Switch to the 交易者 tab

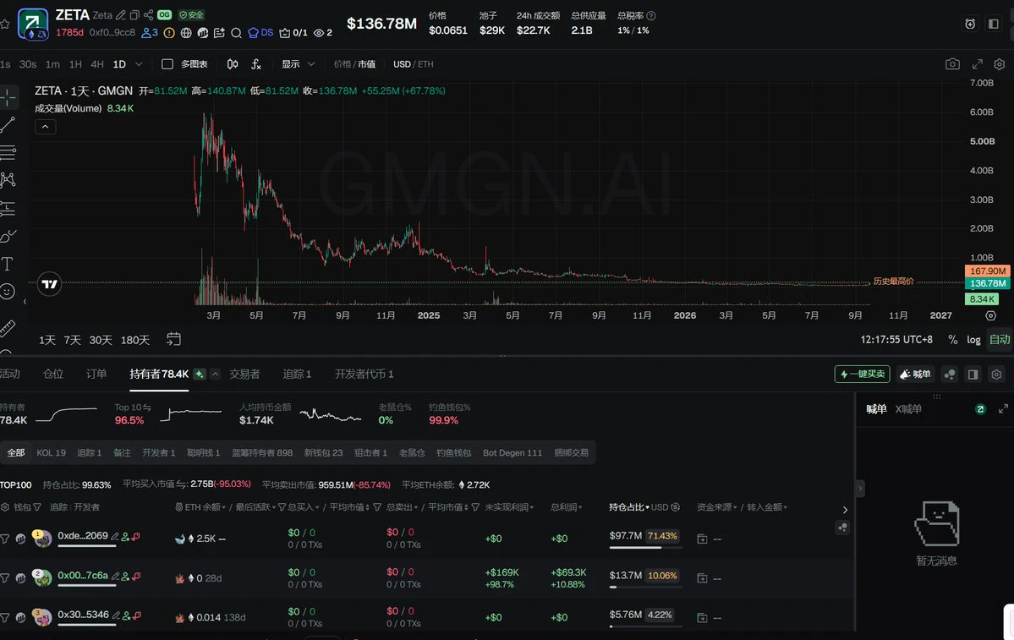(244, 374)
